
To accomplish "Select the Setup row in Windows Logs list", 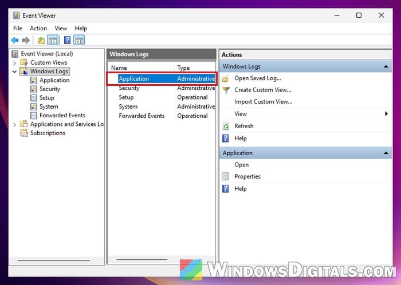I will [x=162, y=97].
